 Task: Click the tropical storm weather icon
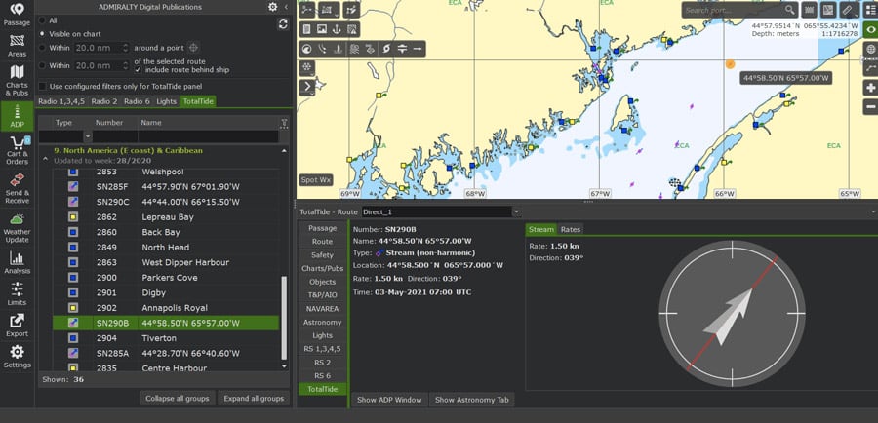[385, 49]
